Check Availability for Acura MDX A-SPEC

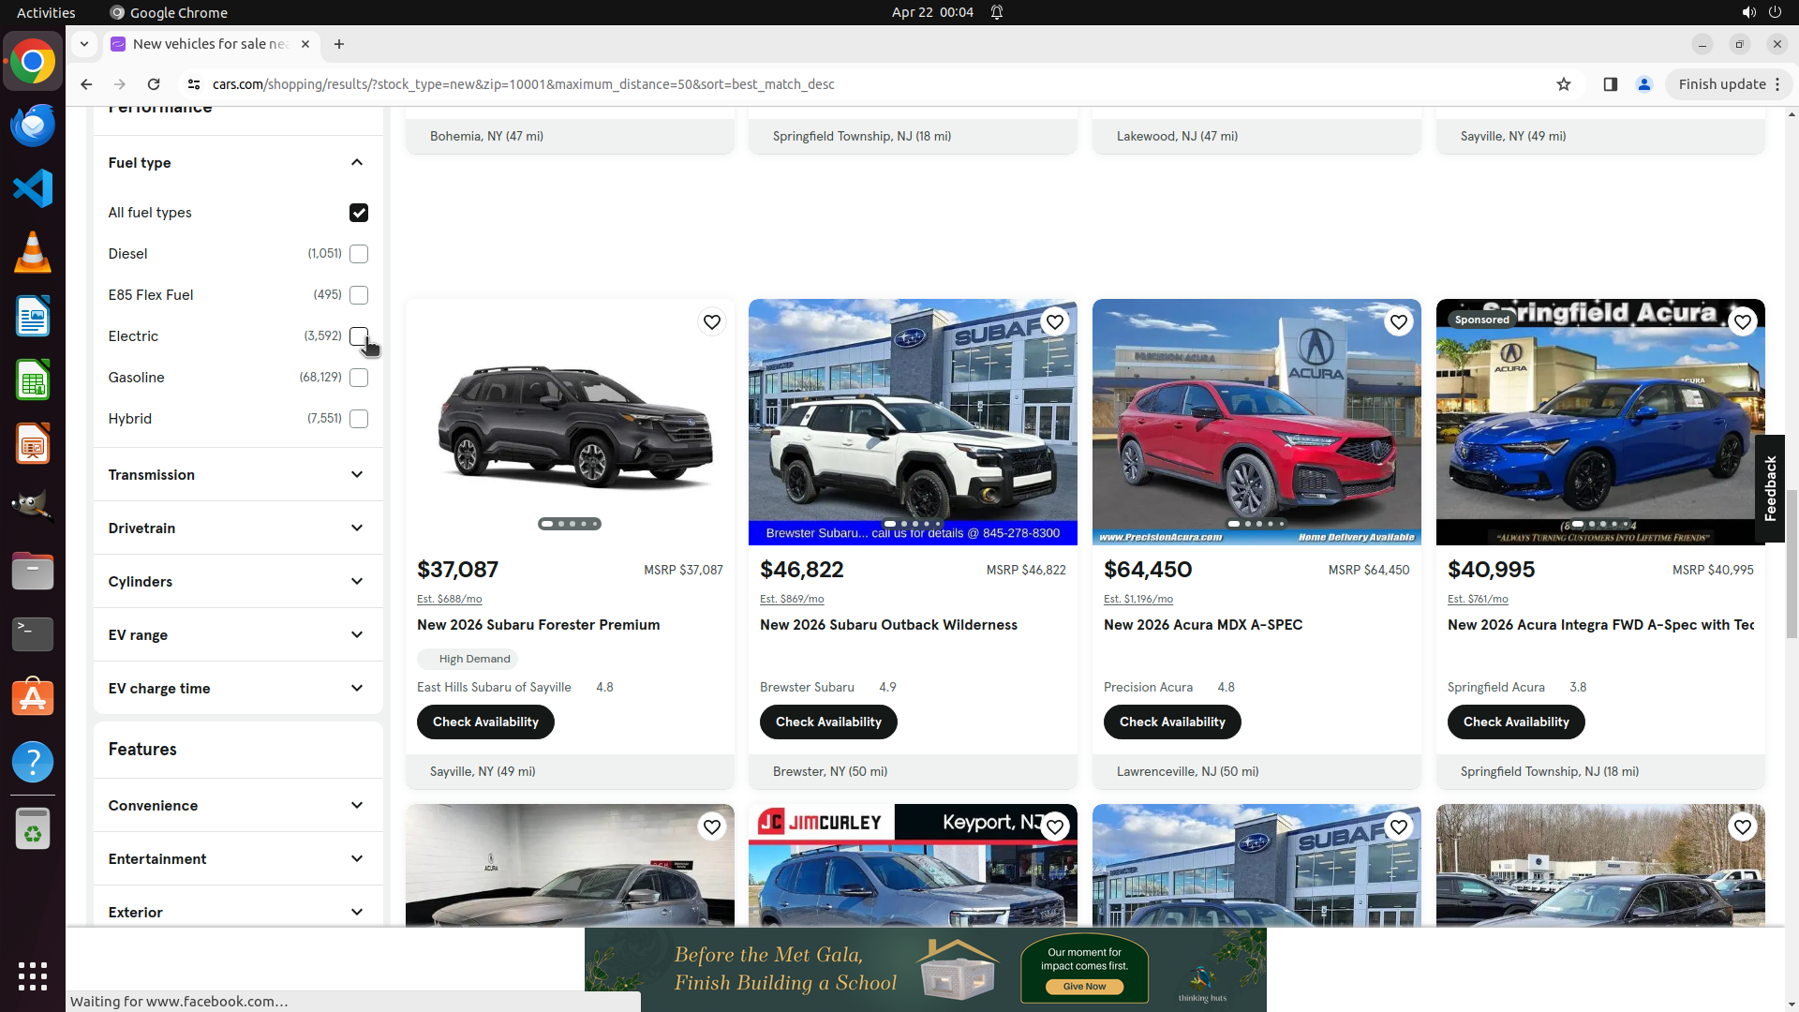pos(1171,722)
